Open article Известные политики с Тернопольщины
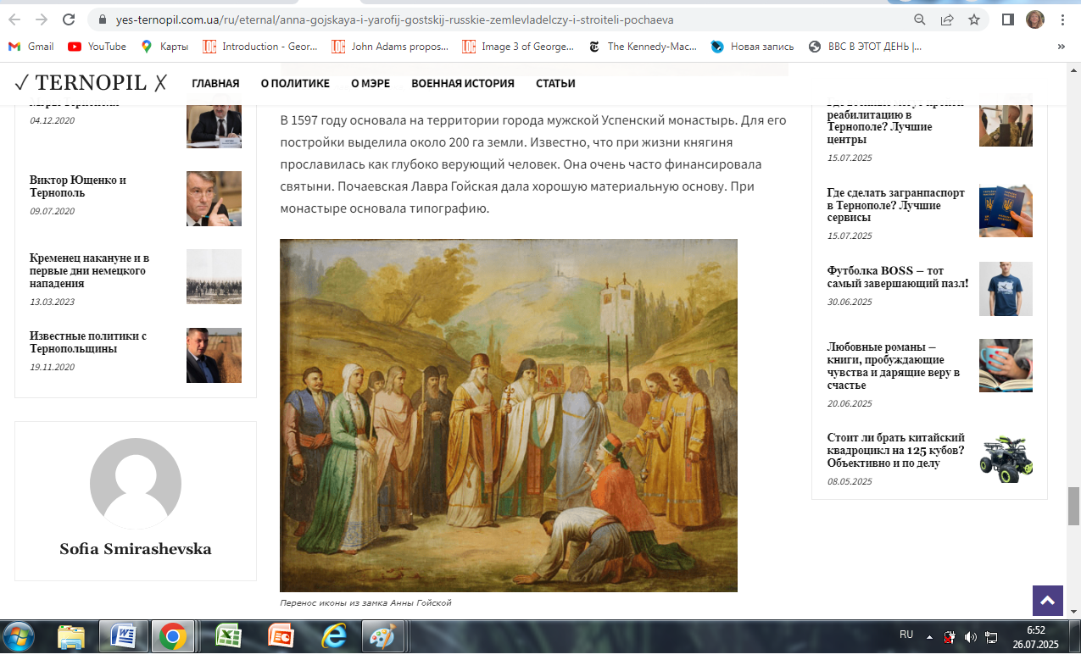 point(88,342)
